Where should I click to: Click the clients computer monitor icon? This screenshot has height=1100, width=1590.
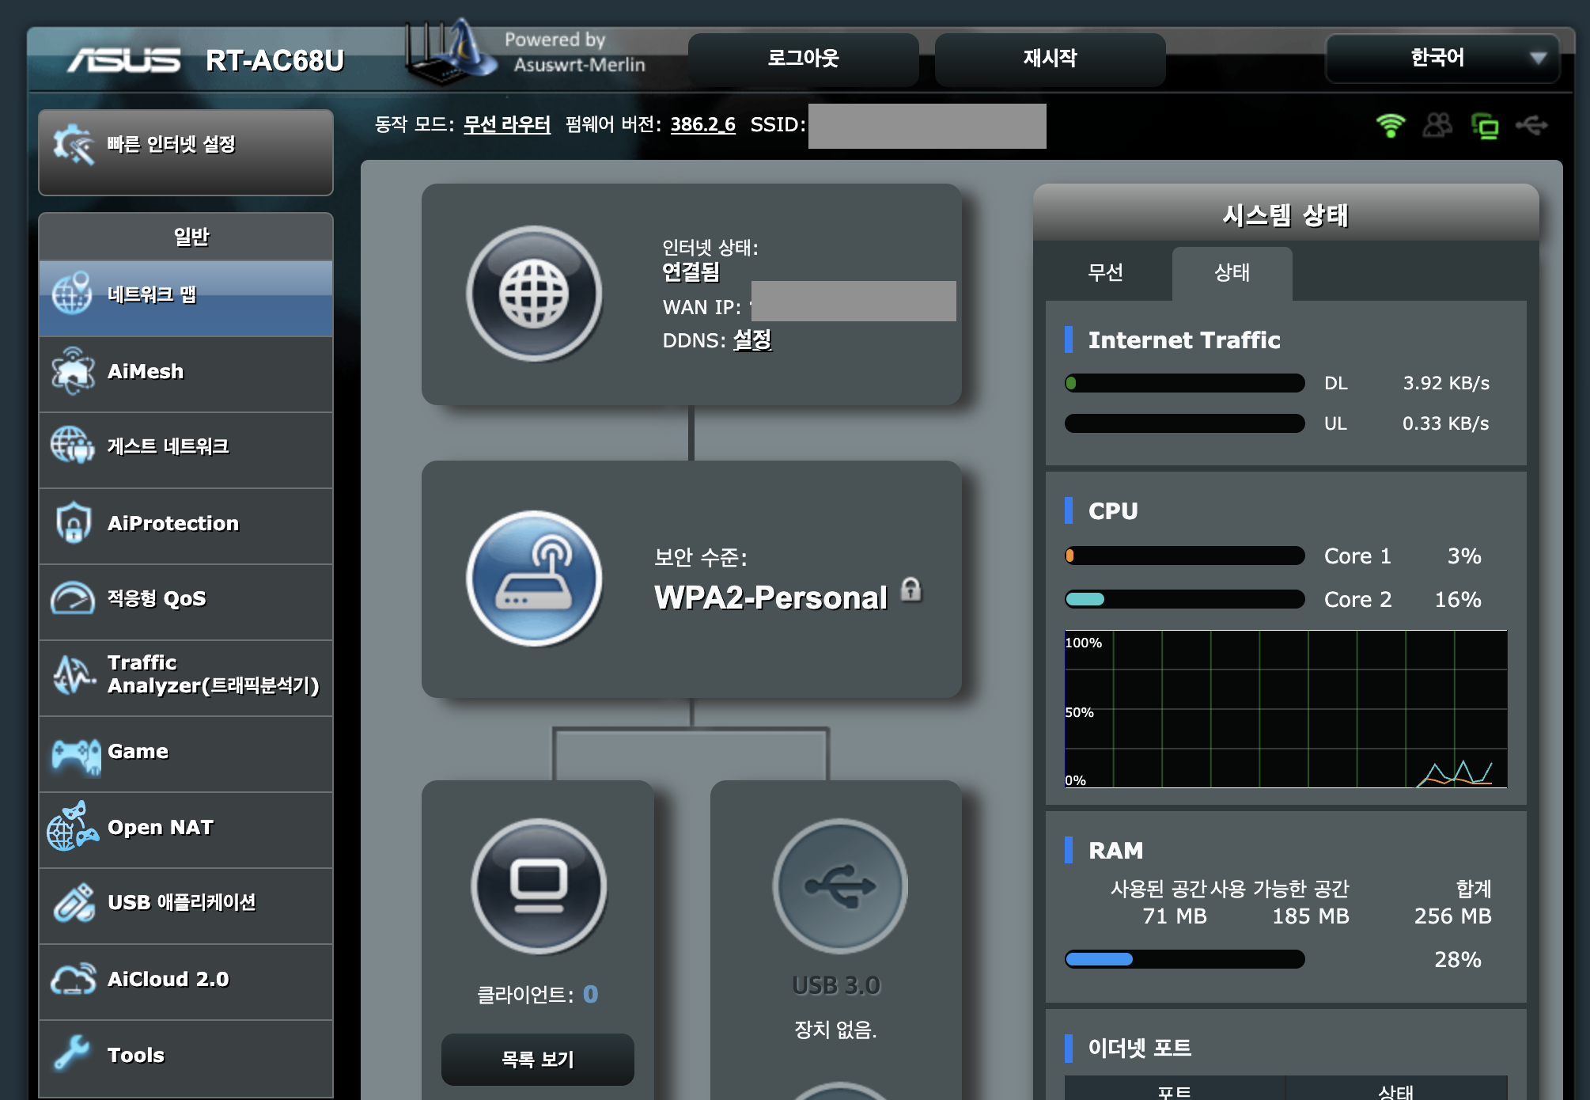tap(539, 886)
